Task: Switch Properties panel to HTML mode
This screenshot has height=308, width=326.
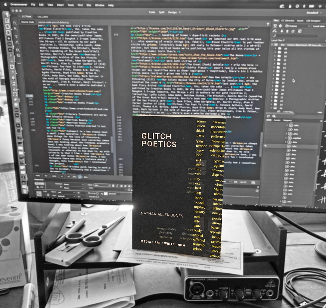Action: [39, 184]
